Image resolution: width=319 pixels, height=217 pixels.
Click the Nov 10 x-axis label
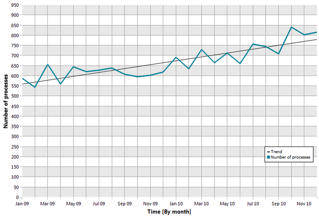tap(304, 203)
